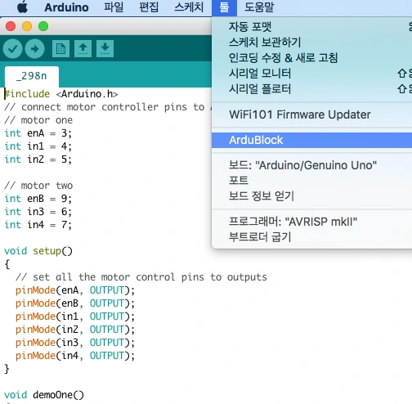Click the yellow minimize window button
This screenshot has height=404, width=412.
[27, 26]
